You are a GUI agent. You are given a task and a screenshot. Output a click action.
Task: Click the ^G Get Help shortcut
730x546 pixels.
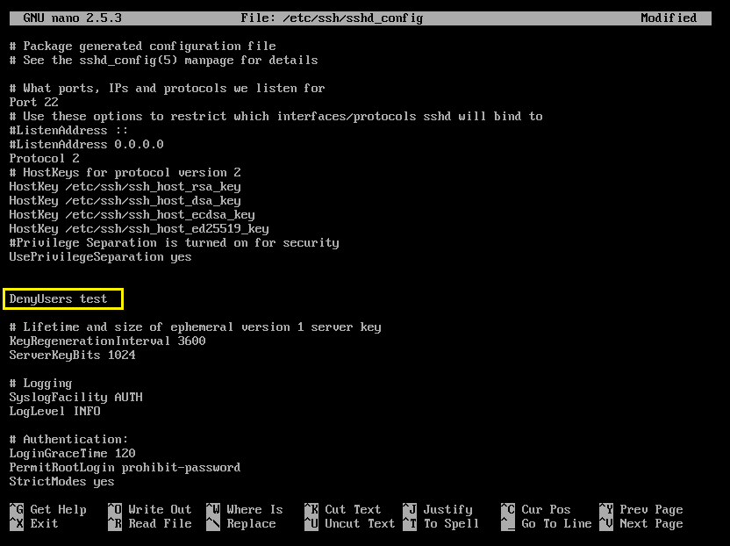[48, 509]
